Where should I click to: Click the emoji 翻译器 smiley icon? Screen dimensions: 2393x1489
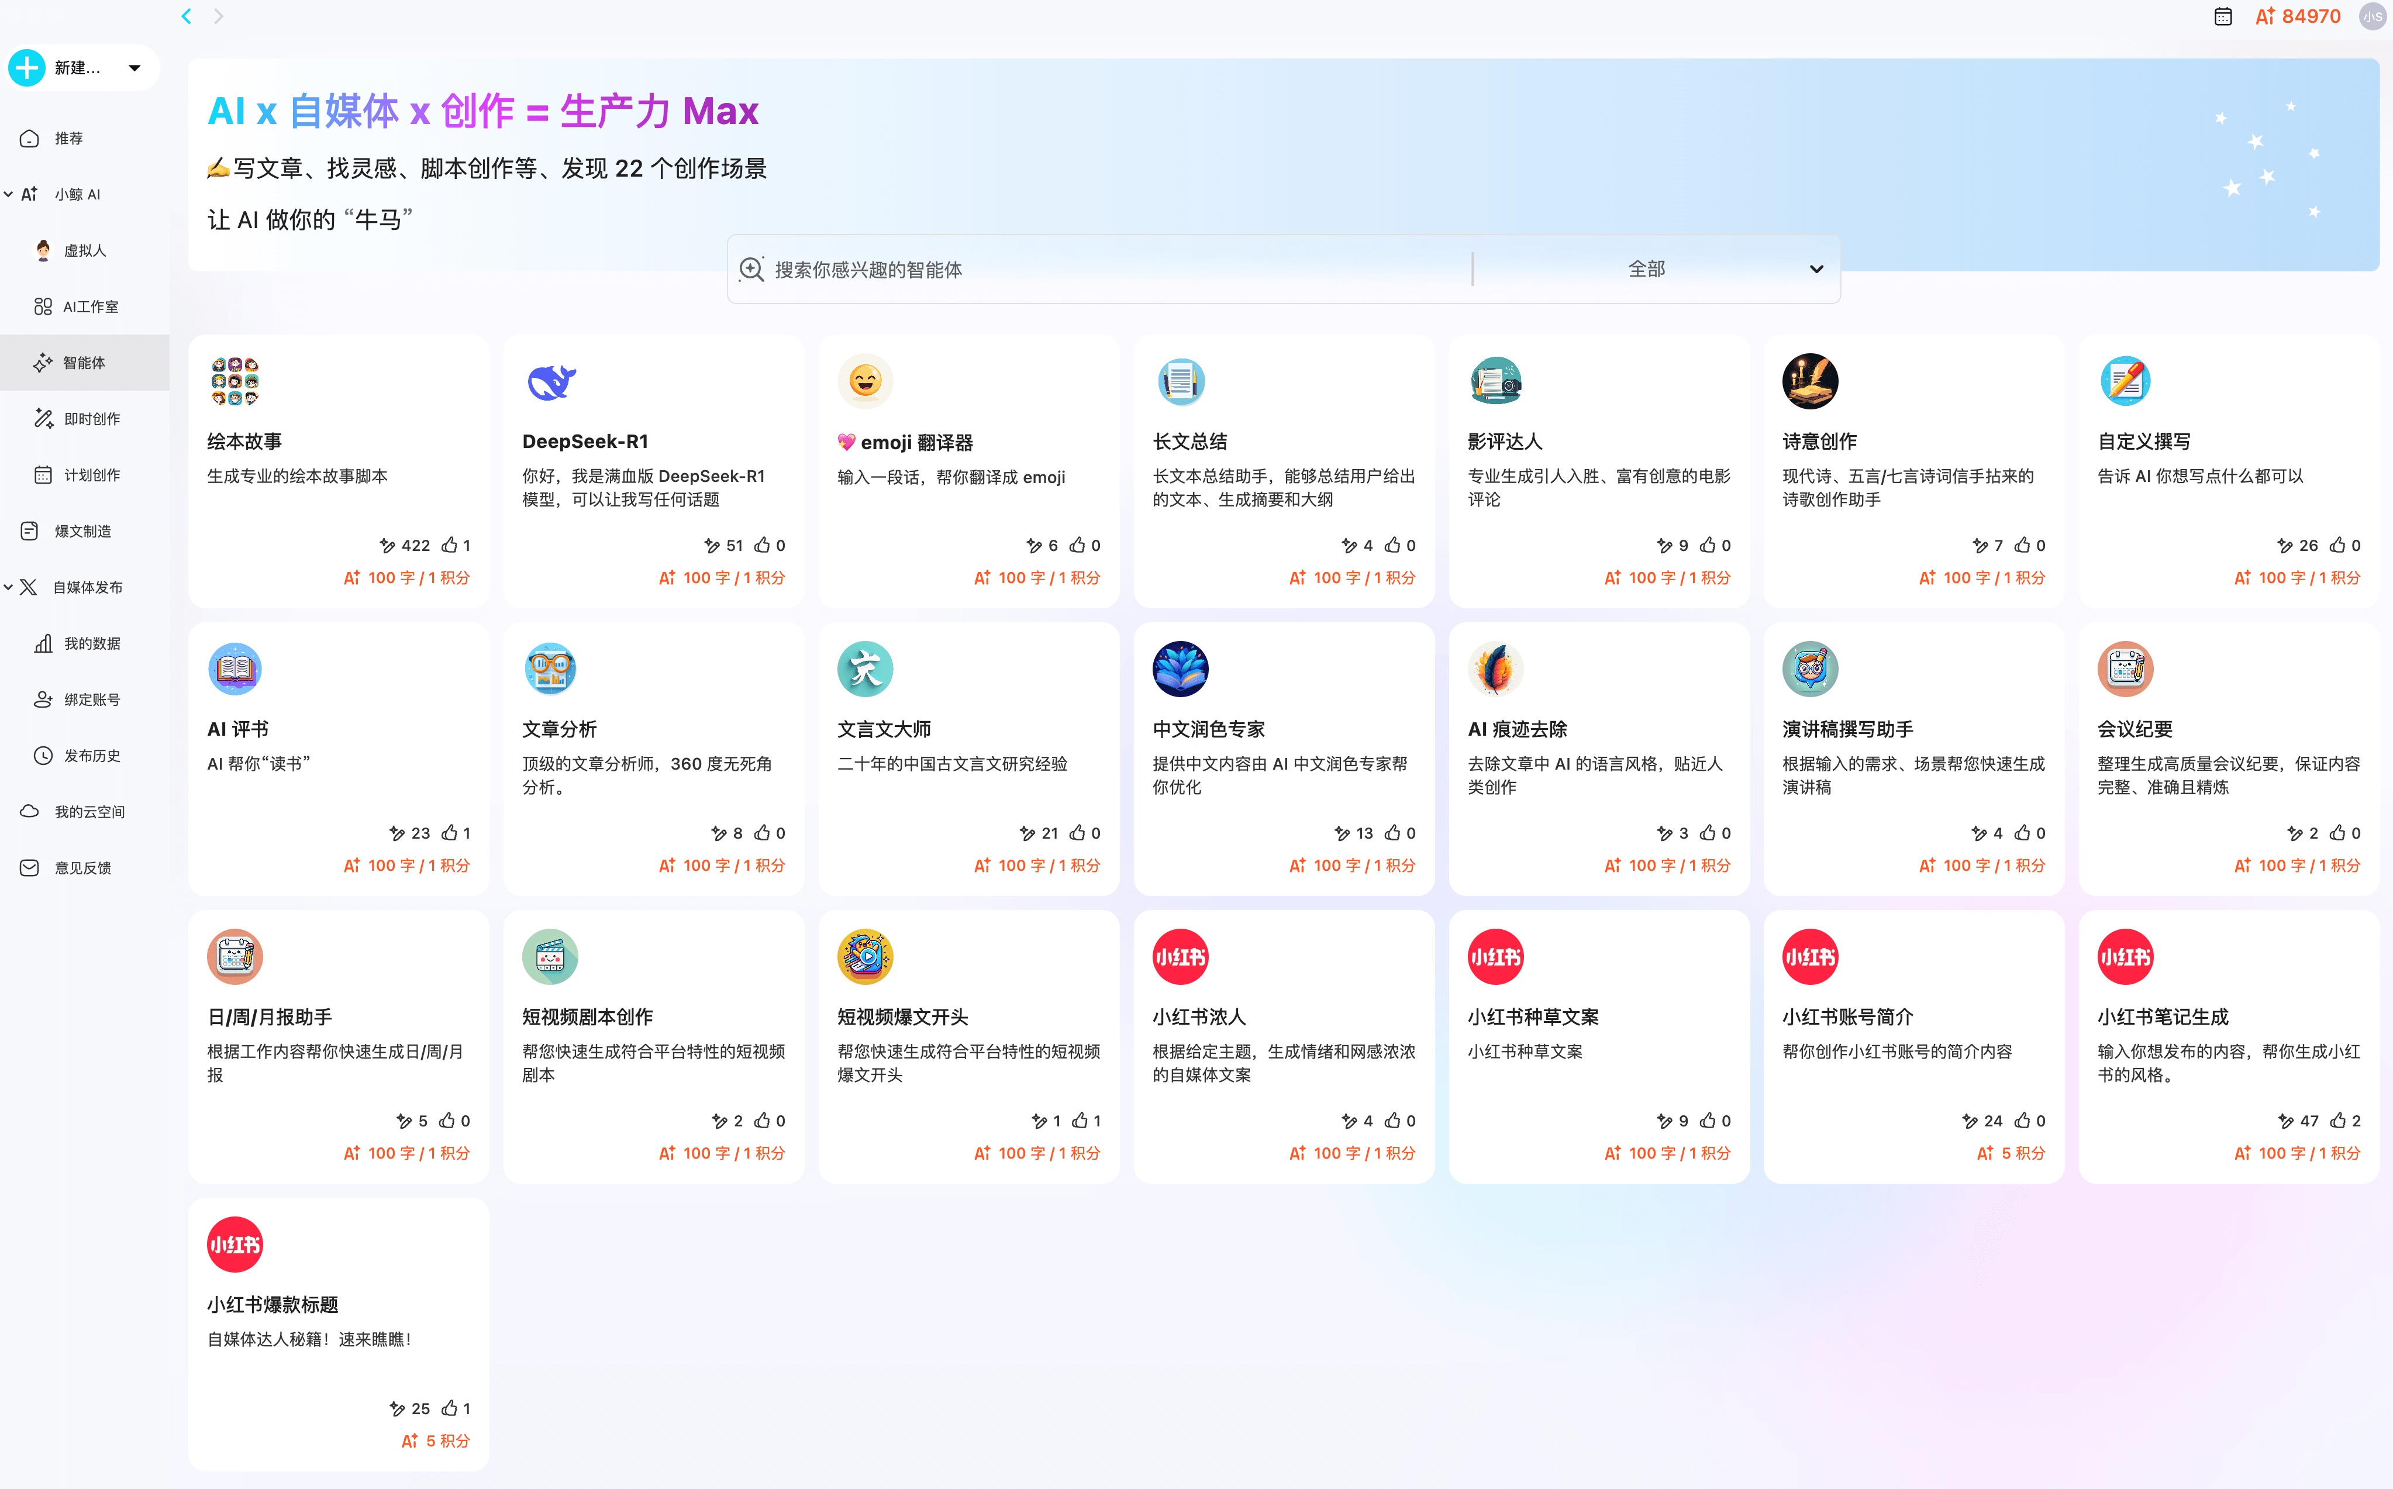tap(865, 381)
